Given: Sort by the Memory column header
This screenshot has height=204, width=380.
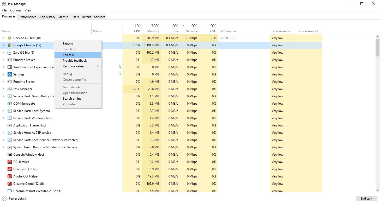Looking at the screenshot, I should 151,29.
